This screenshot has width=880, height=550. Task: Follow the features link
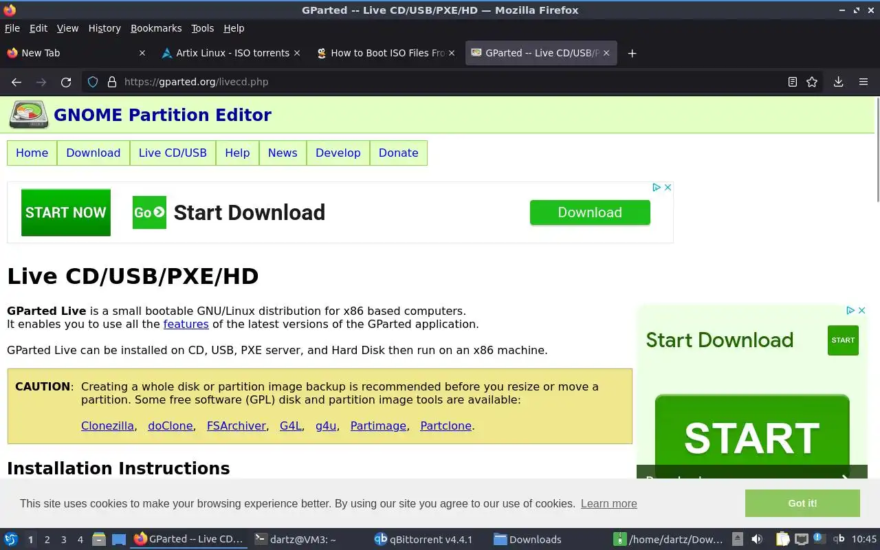coord(186,324)
